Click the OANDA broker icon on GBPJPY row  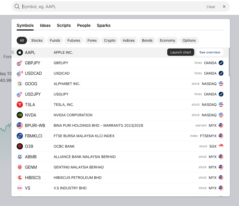coord(221,63)
